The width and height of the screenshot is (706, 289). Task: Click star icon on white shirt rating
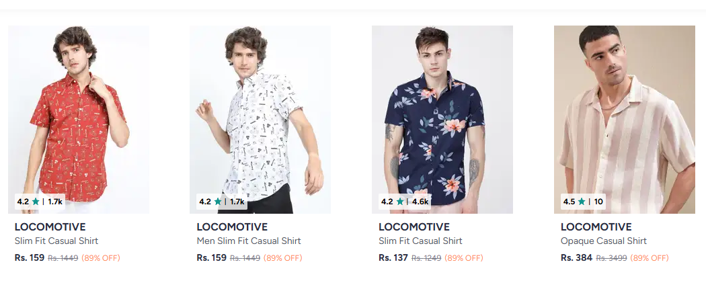[x=218, y=201]
